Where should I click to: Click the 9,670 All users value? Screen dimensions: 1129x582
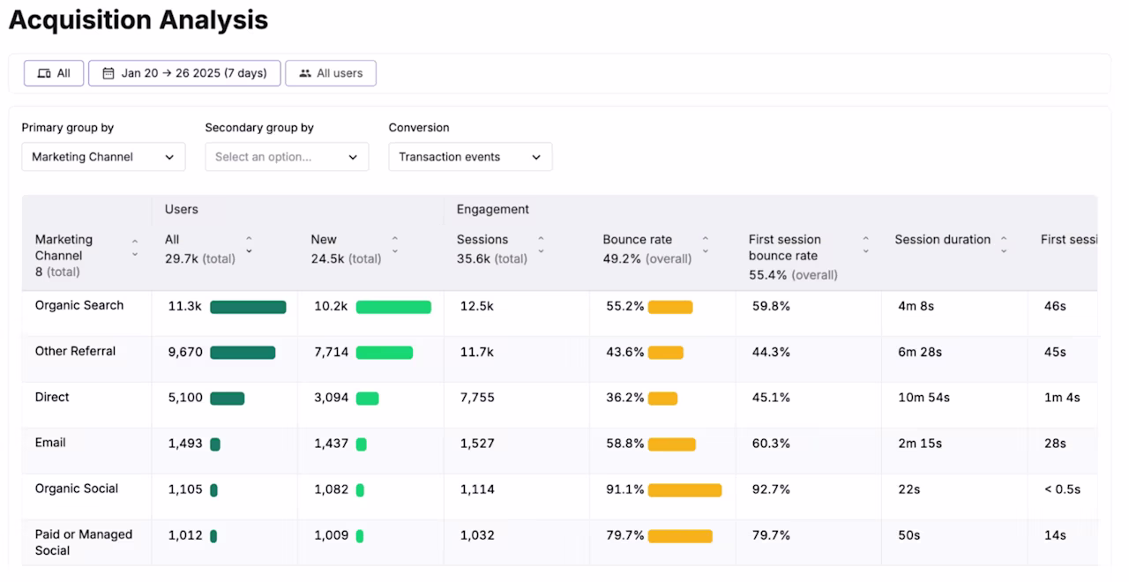(185, 352)
